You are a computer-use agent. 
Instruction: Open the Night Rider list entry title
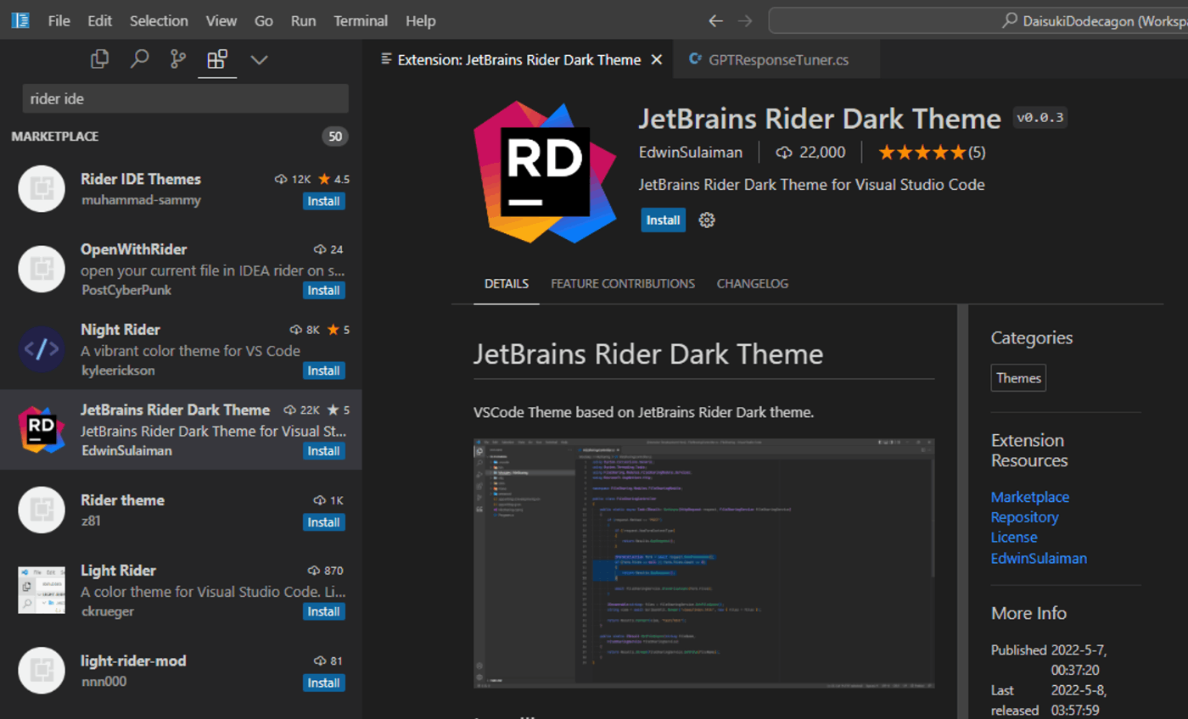120,329
